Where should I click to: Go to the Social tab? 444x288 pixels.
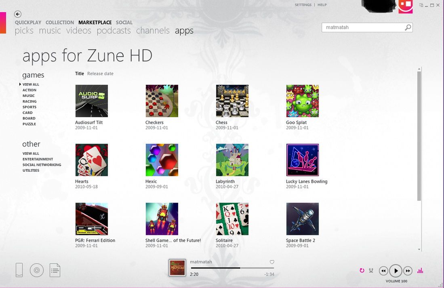[x=124, y=22]
